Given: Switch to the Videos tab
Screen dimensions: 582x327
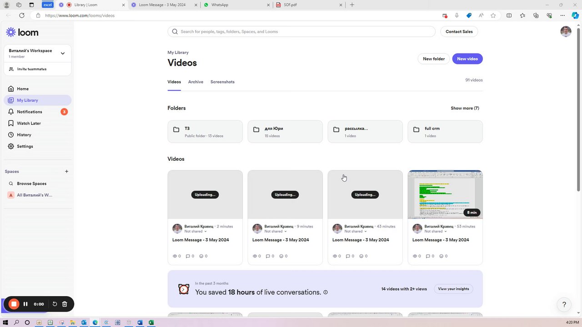Looking at the screenshot, I should click(x=174, y=82).
